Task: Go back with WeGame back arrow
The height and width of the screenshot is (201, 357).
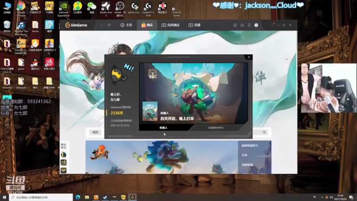Action: pos(102,25)
